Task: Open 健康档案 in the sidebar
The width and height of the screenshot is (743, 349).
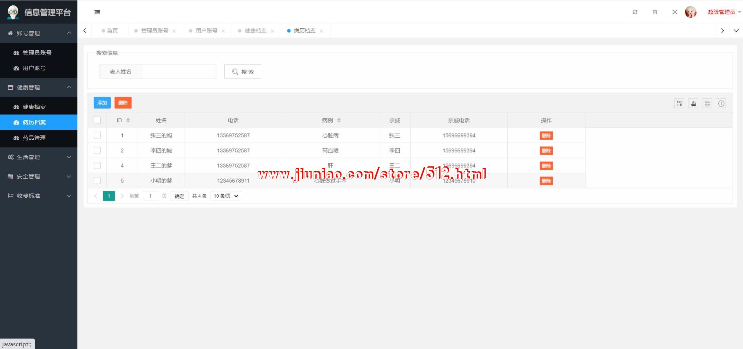Action: pyautogui.click(x=39, y=107)
